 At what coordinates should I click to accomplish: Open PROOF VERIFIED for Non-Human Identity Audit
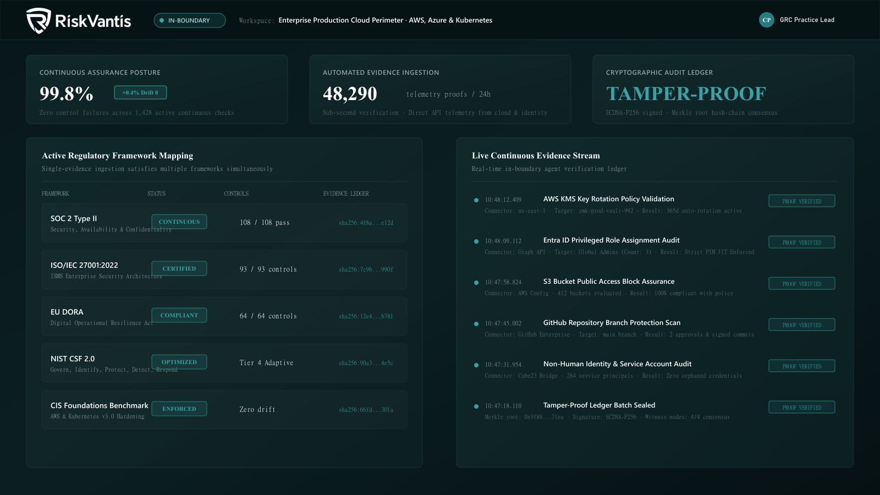[x=802, y=366]
